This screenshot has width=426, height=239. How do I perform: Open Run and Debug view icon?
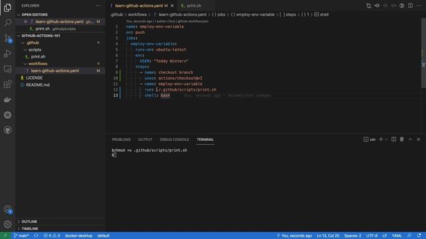tap(7, 53)
